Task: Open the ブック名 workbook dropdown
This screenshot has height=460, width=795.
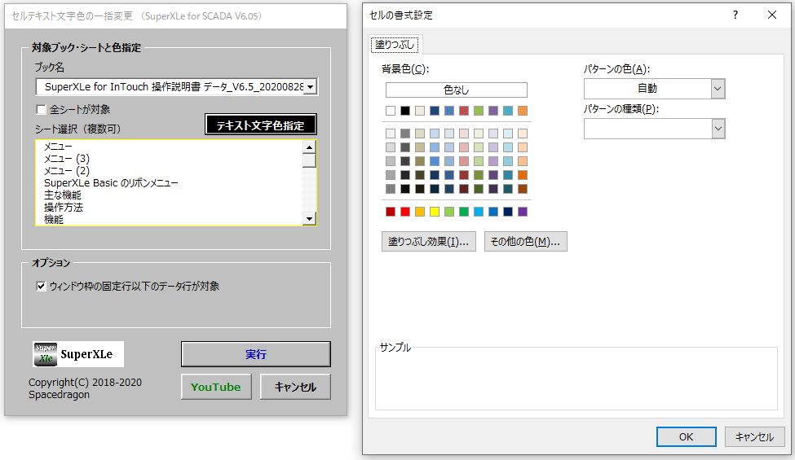Action: [x=311, y=87]
